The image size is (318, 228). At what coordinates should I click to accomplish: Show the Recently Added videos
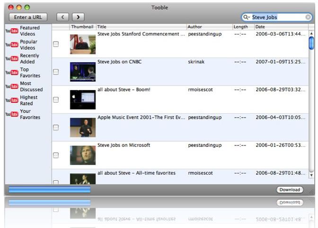point(29,59)
